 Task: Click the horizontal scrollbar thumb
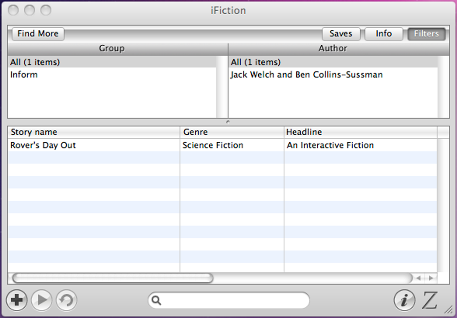(x=112, y=278)
